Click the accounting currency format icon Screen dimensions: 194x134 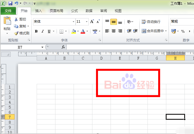click(174, 31)
